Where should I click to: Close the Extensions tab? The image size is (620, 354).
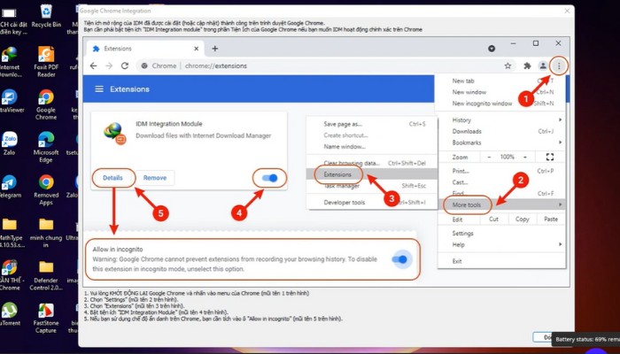pos(196,49)
